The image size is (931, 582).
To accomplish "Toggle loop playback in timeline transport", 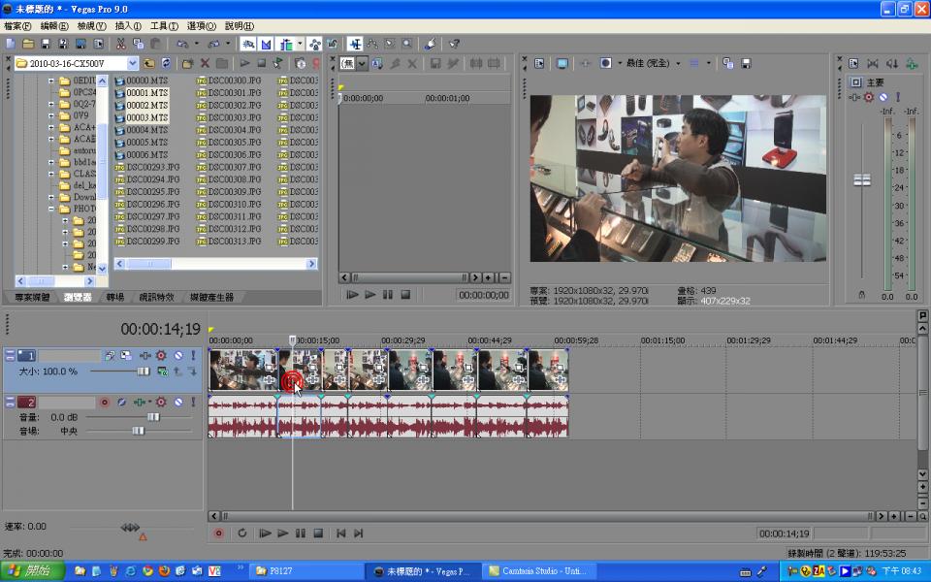I will [241, 533].
